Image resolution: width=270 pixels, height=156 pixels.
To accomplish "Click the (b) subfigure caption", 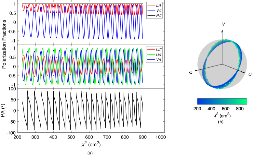I will tap(221, 122).
